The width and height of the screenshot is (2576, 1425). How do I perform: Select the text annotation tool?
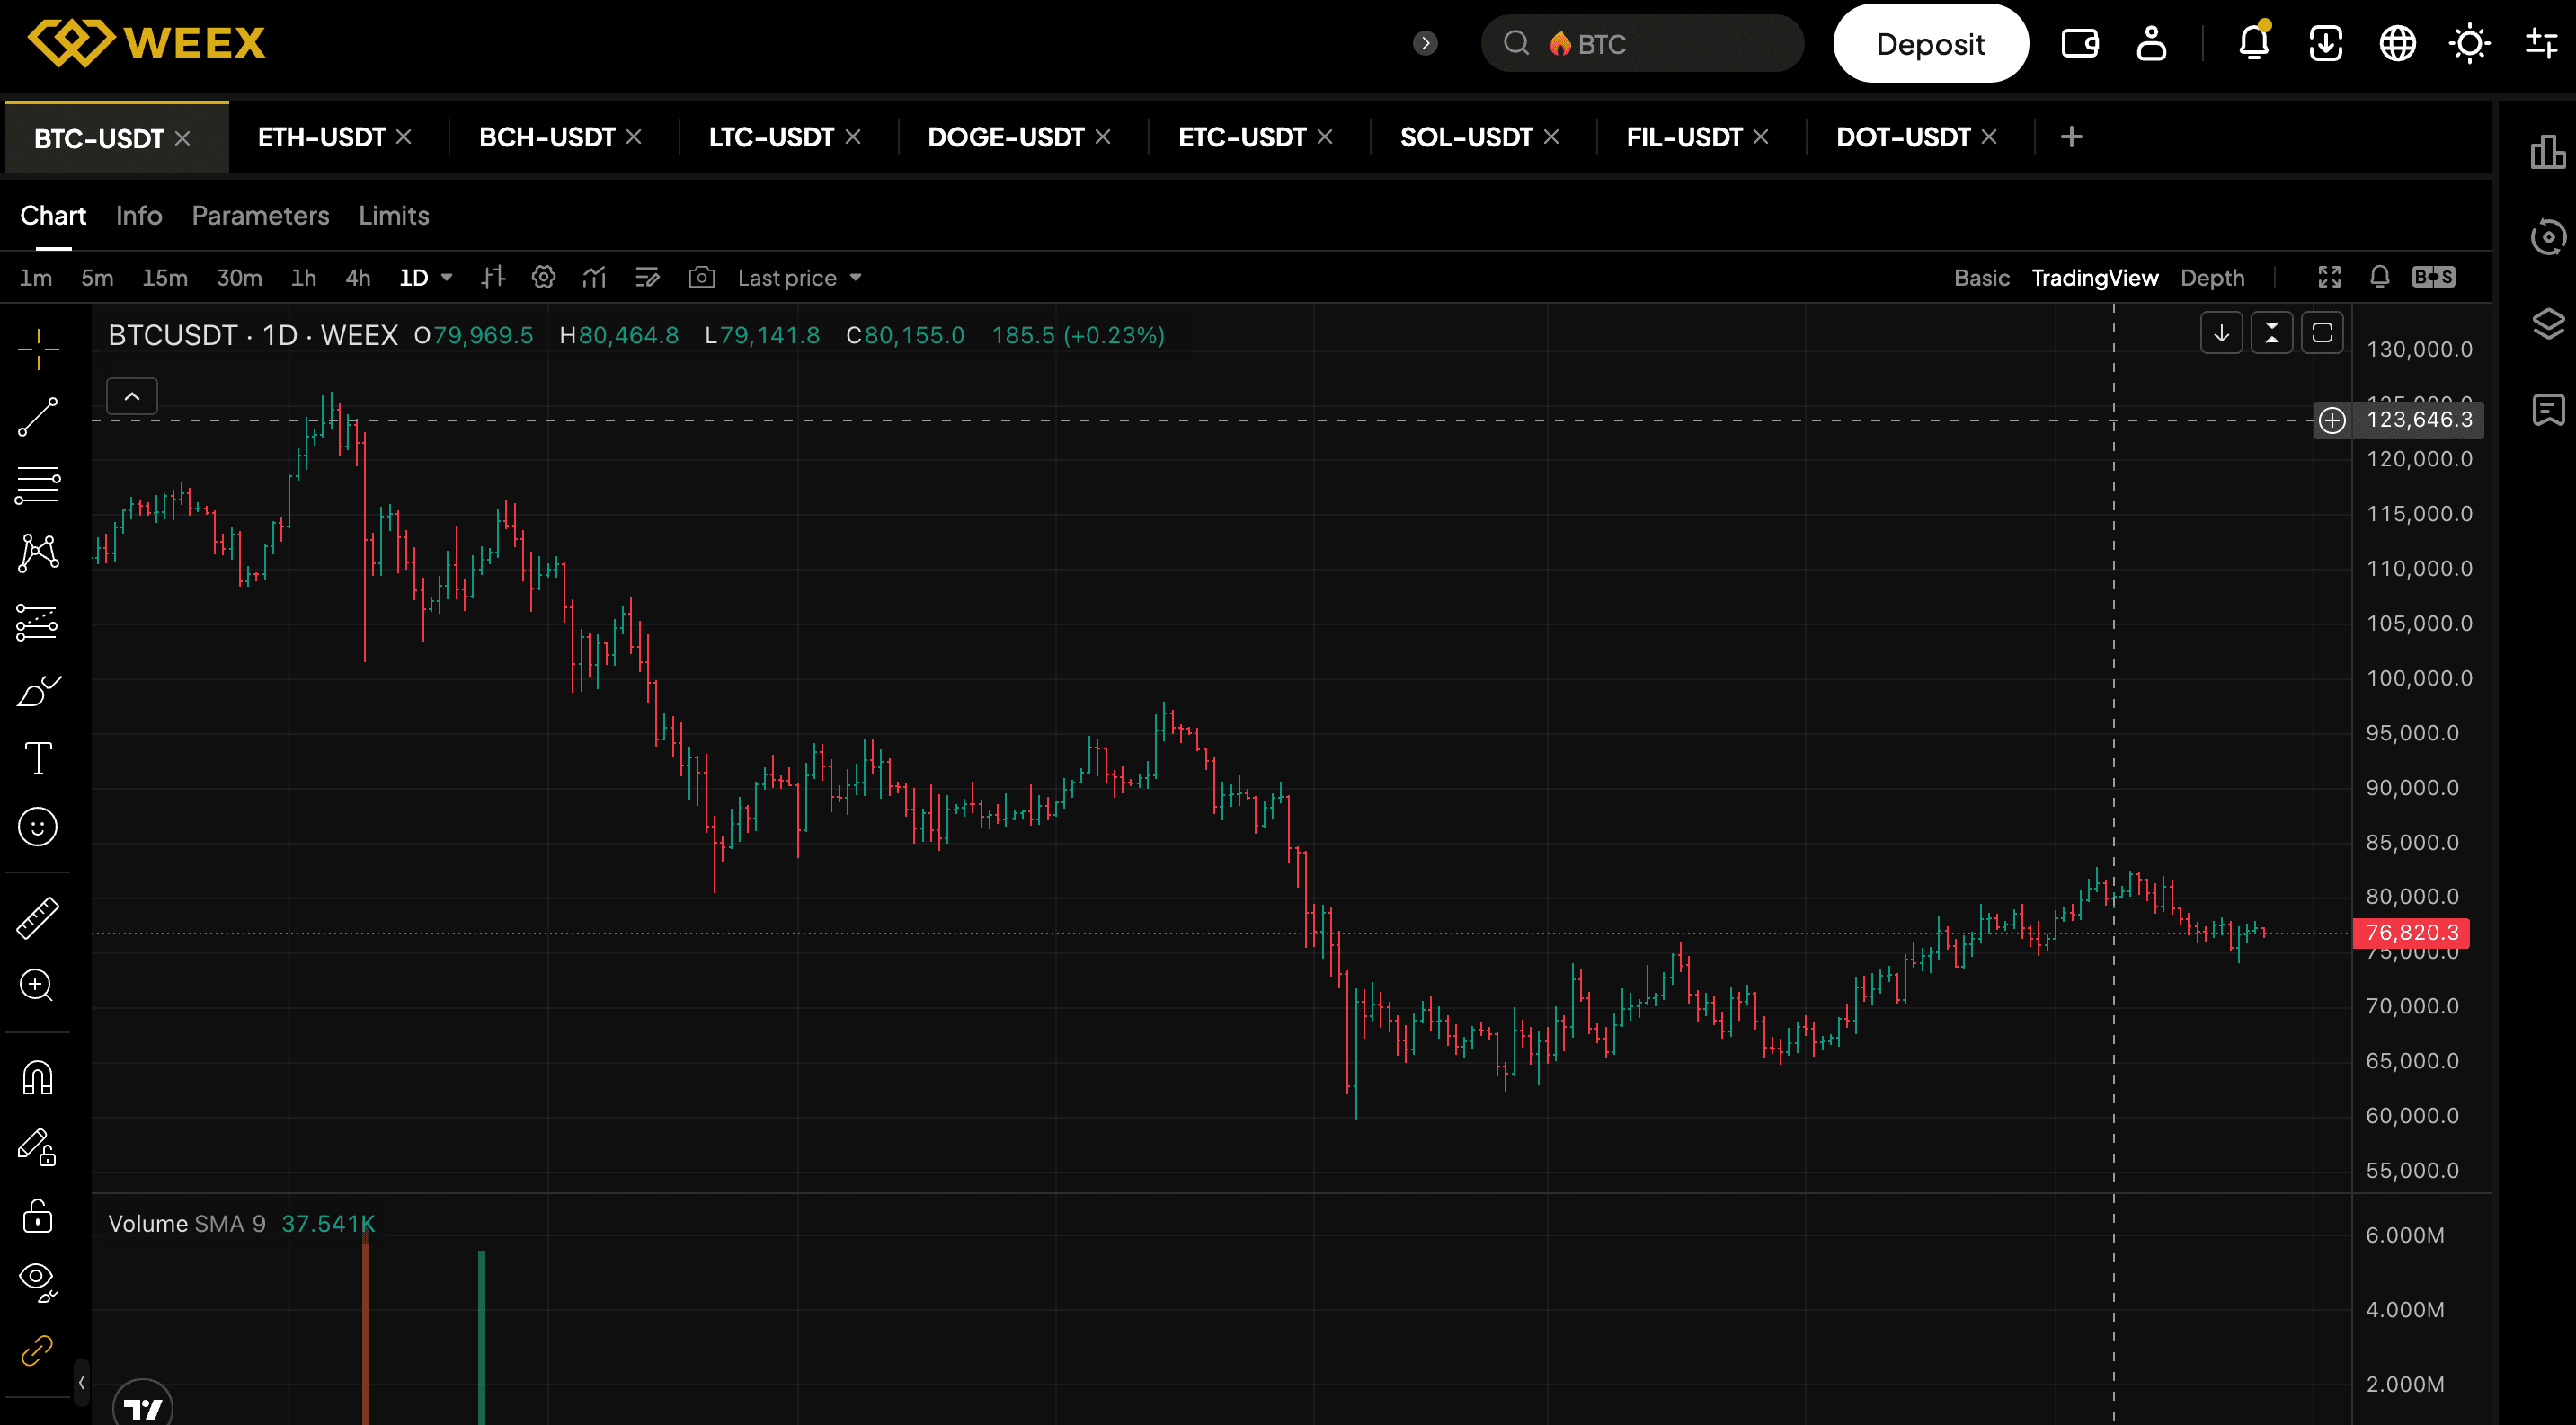[x=38, y=758]
